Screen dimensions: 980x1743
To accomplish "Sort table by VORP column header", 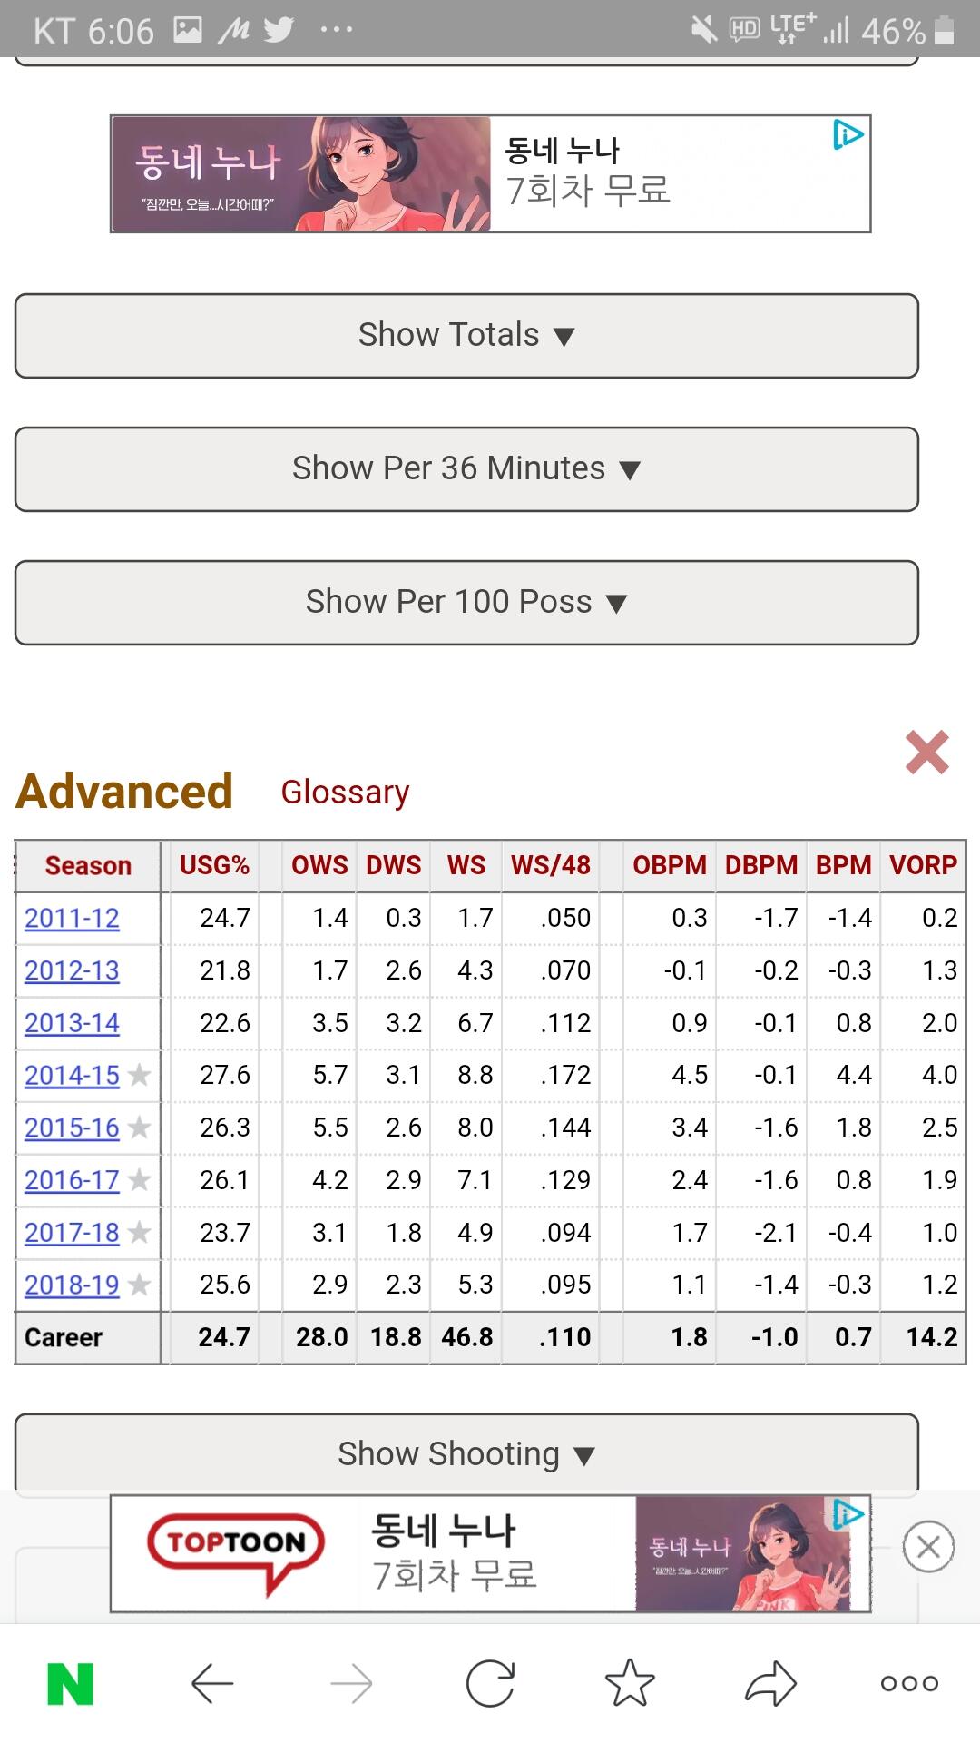I will click(923, 865).
